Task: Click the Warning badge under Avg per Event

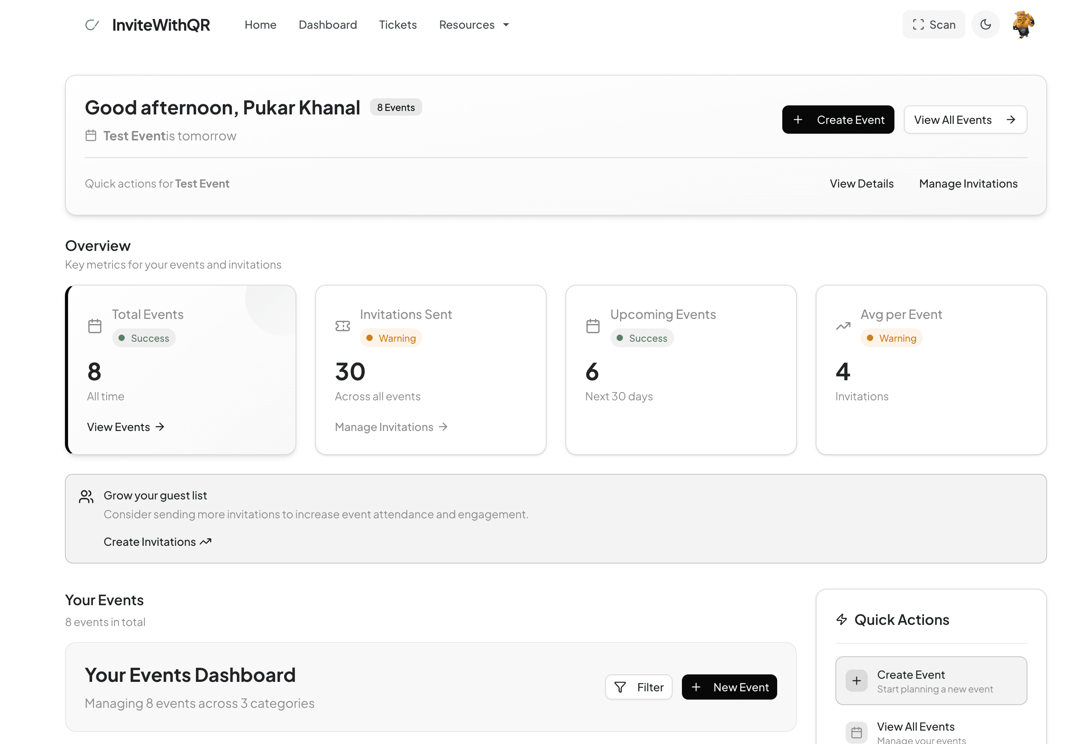Action: click(892, 338)
